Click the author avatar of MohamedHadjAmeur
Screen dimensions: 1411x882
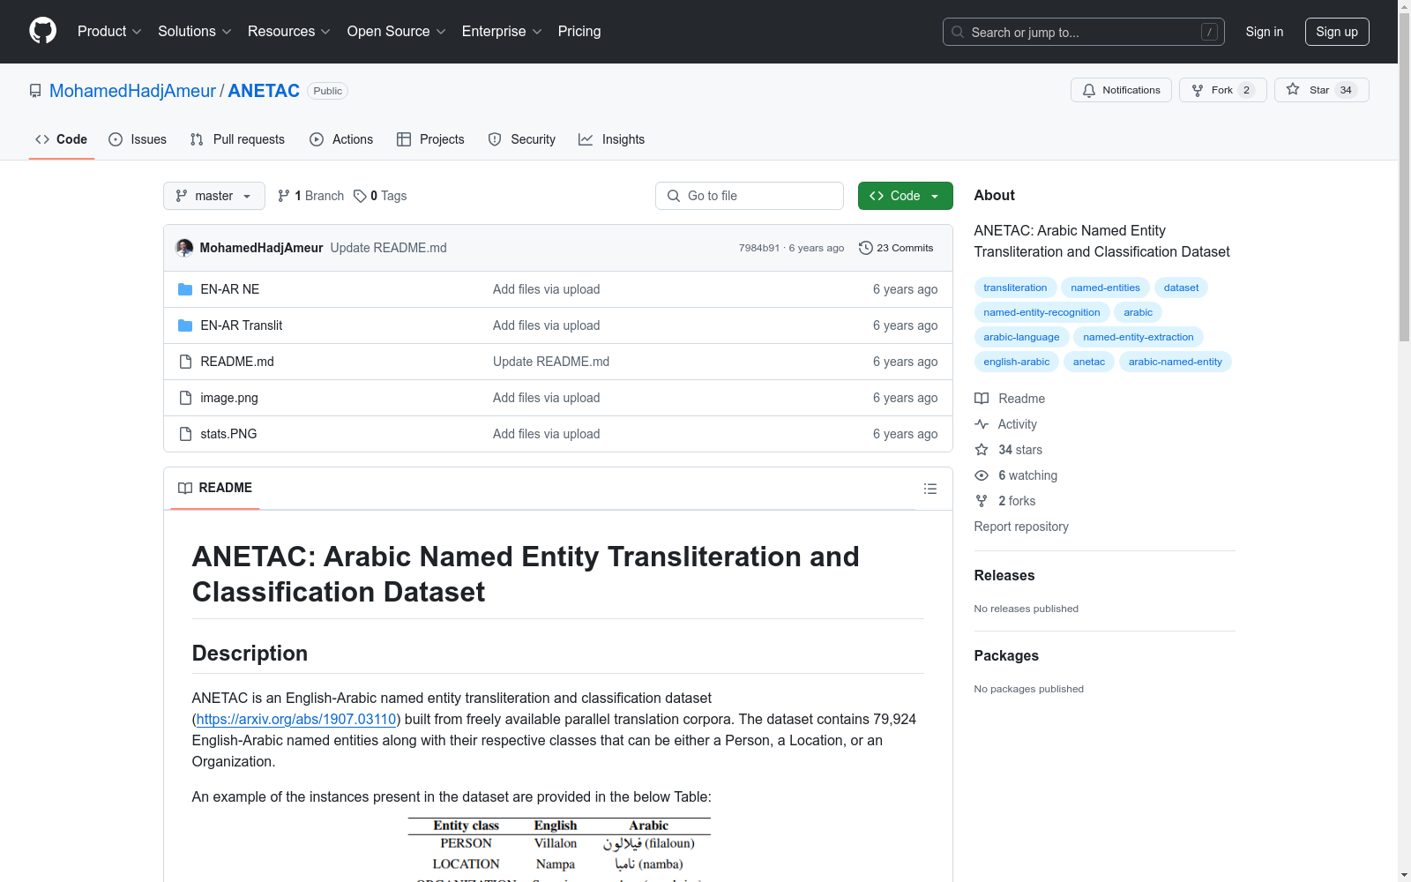(x=184, y=248)
